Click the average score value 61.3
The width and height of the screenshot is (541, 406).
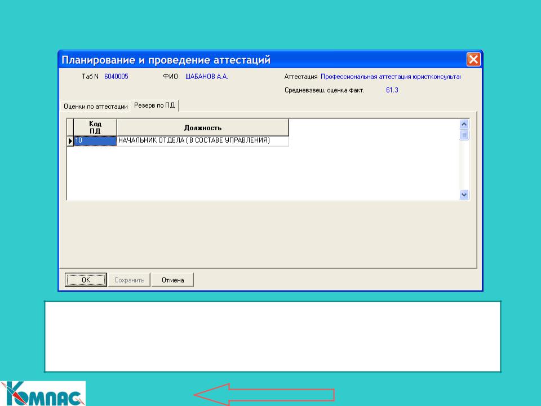392,90
